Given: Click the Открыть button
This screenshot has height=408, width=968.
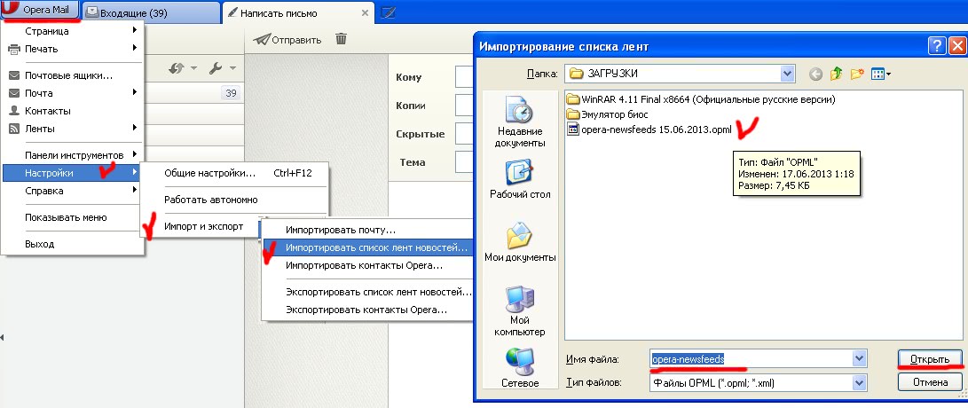Looking at the screenshot, I should [930, 358].
